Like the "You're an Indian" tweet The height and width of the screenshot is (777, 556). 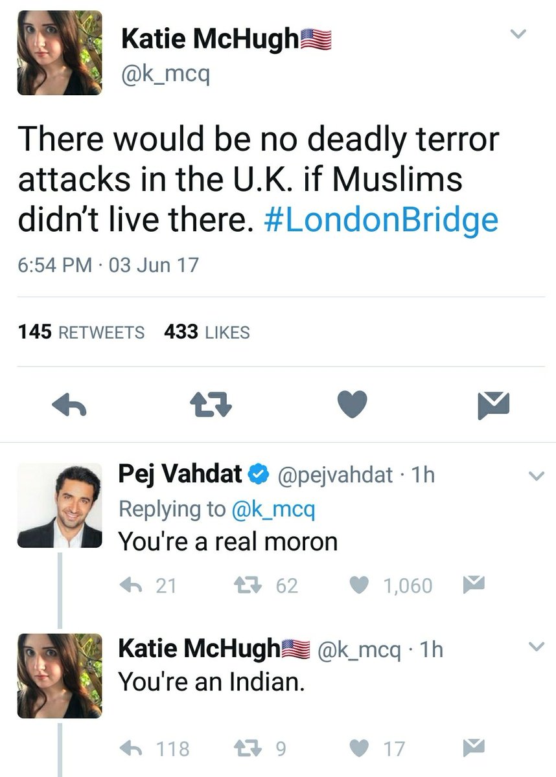[359, 749]
